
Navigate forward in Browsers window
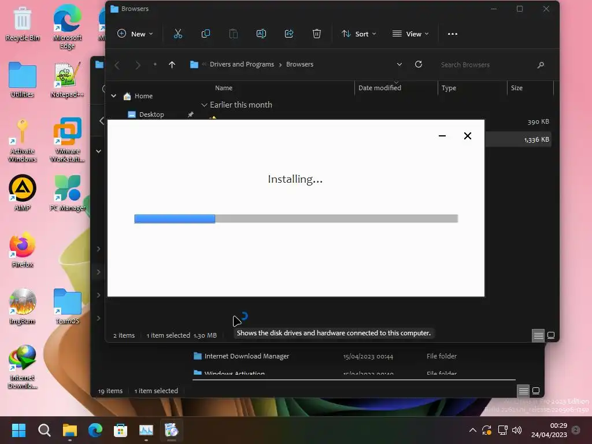pos(138,65)
